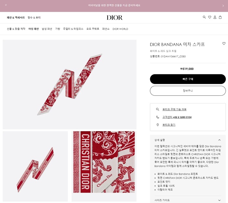Open the CHRISTIAN DIOR close-up thumbnail

tap(104, 162)
